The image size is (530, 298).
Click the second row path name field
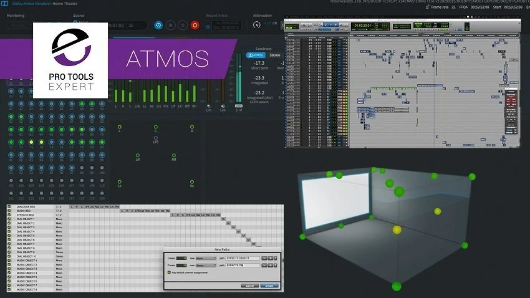click(x=243, y=266)
